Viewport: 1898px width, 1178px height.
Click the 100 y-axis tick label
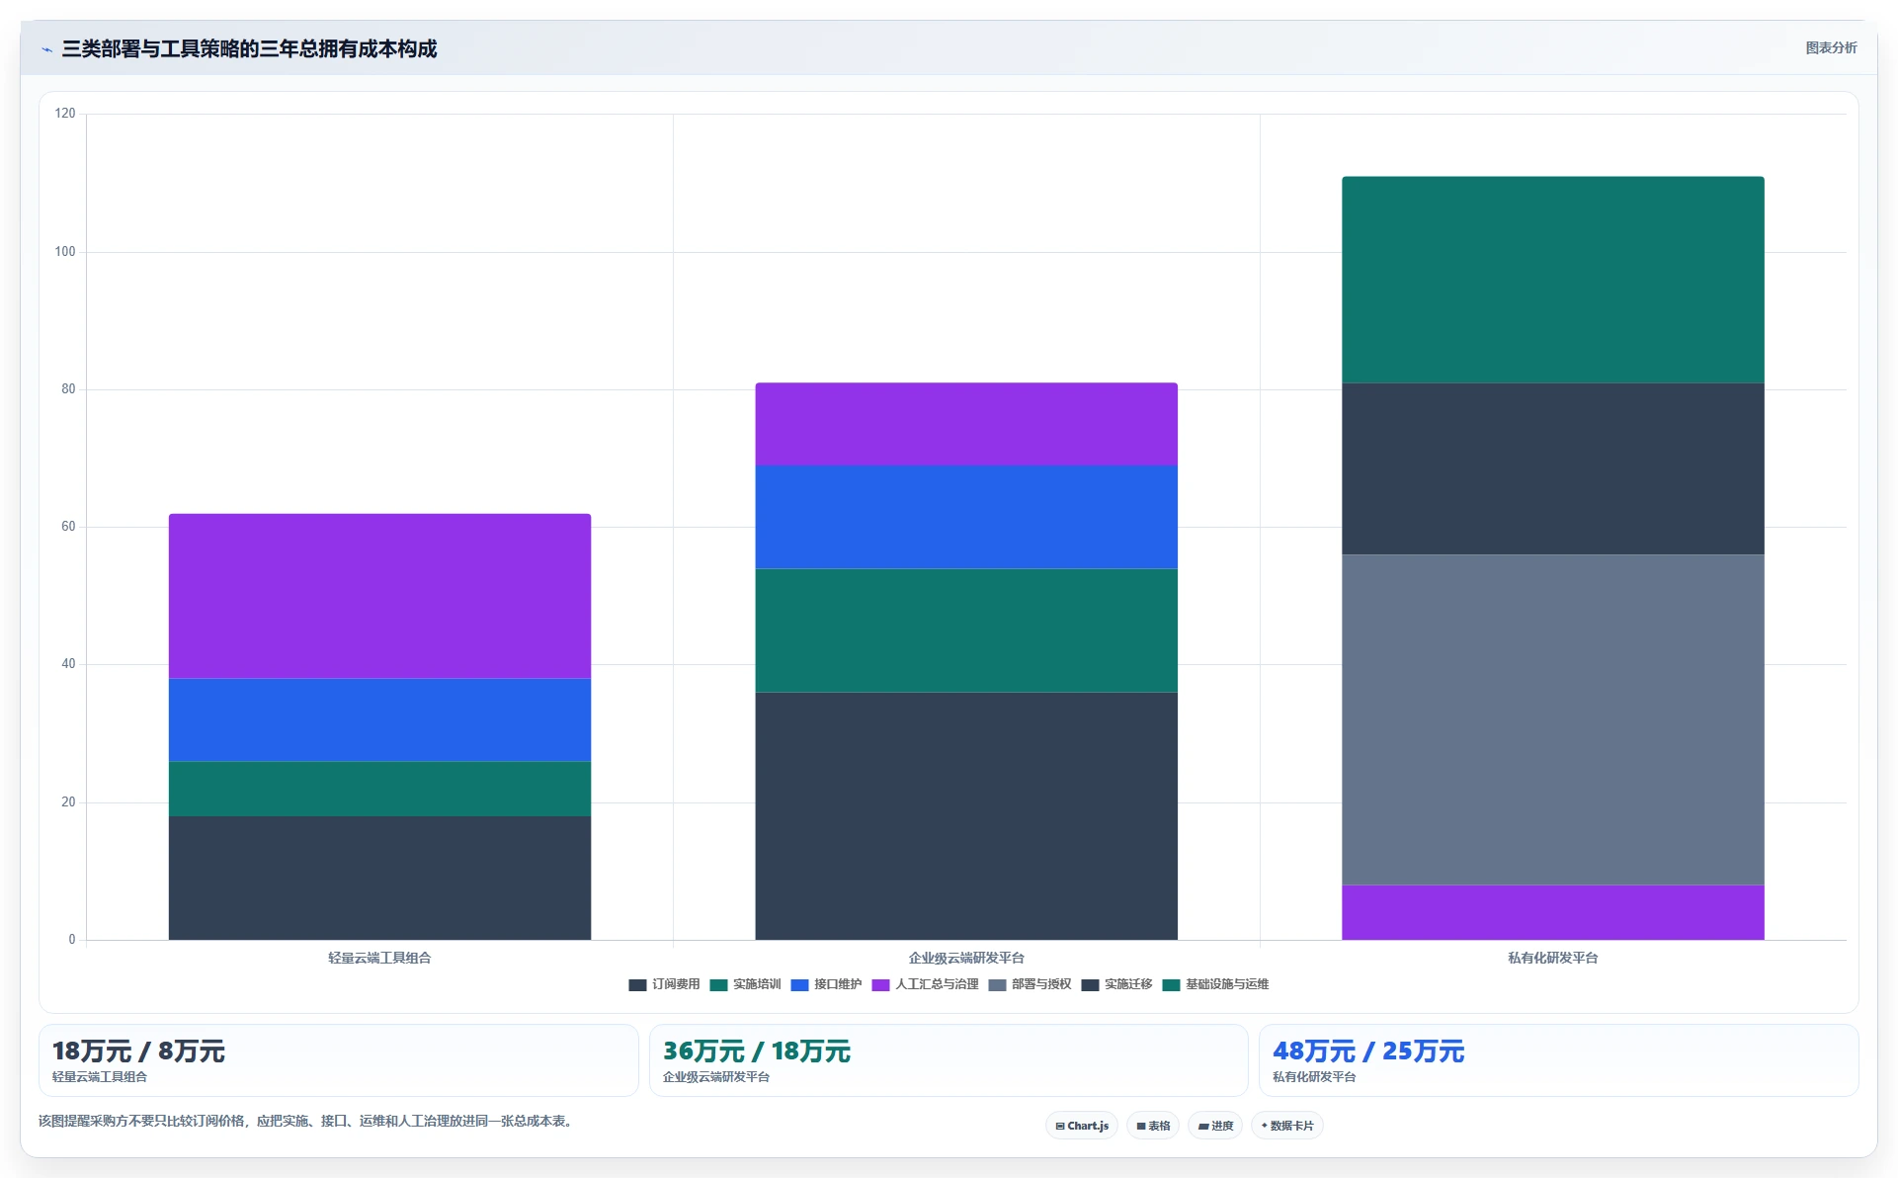tap(65, 252)
